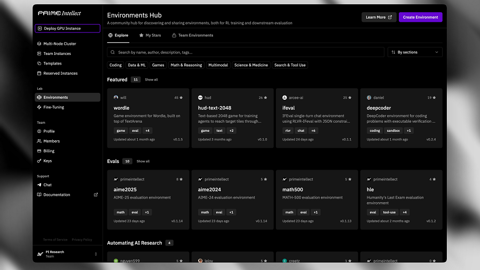Screen dimensions: 480x270
Task: Click the Create Environment button
Action: [x=420, y=17]
